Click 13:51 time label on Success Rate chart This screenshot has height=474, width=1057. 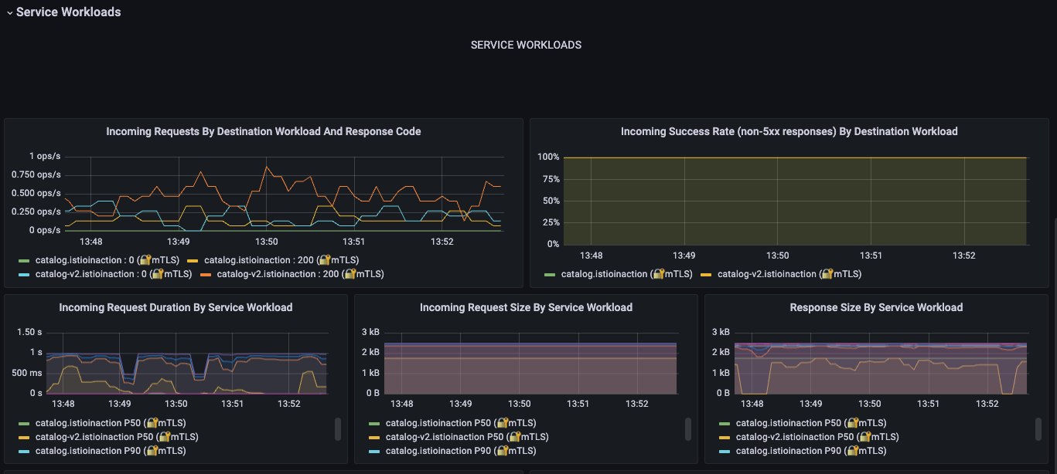[871, 256]
